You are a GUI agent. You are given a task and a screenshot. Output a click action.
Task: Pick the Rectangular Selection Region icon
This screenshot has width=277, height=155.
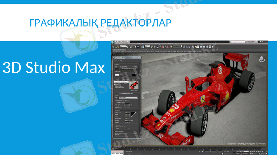tap(132, 47)
